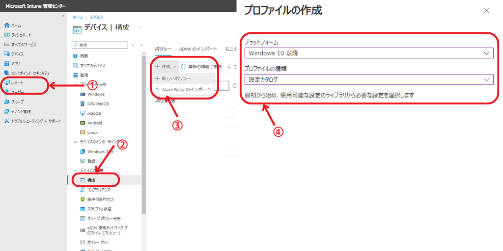503x251 pixels.
Task: Select 概要 in the devices menu
Action: (x=81, y=56)
